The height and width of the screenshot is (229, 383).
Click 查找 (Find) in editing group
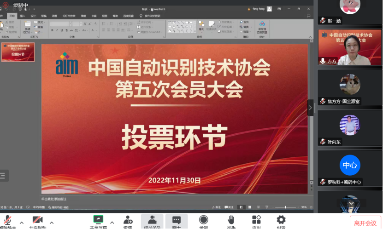244,22
